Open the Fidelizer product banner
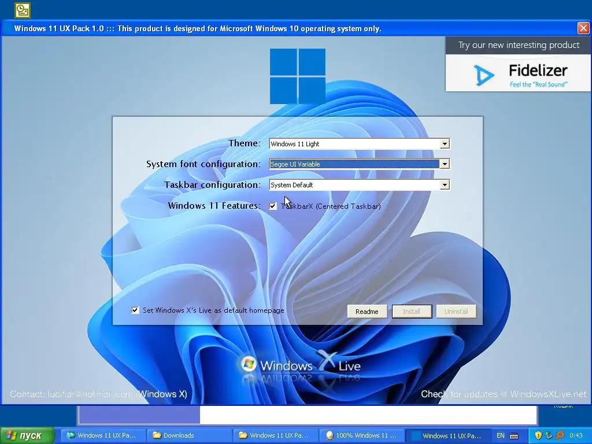 (x=518, y=73)
